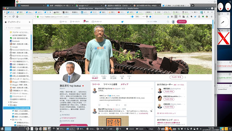Click the pink ツイート button in header

point(182,21)
